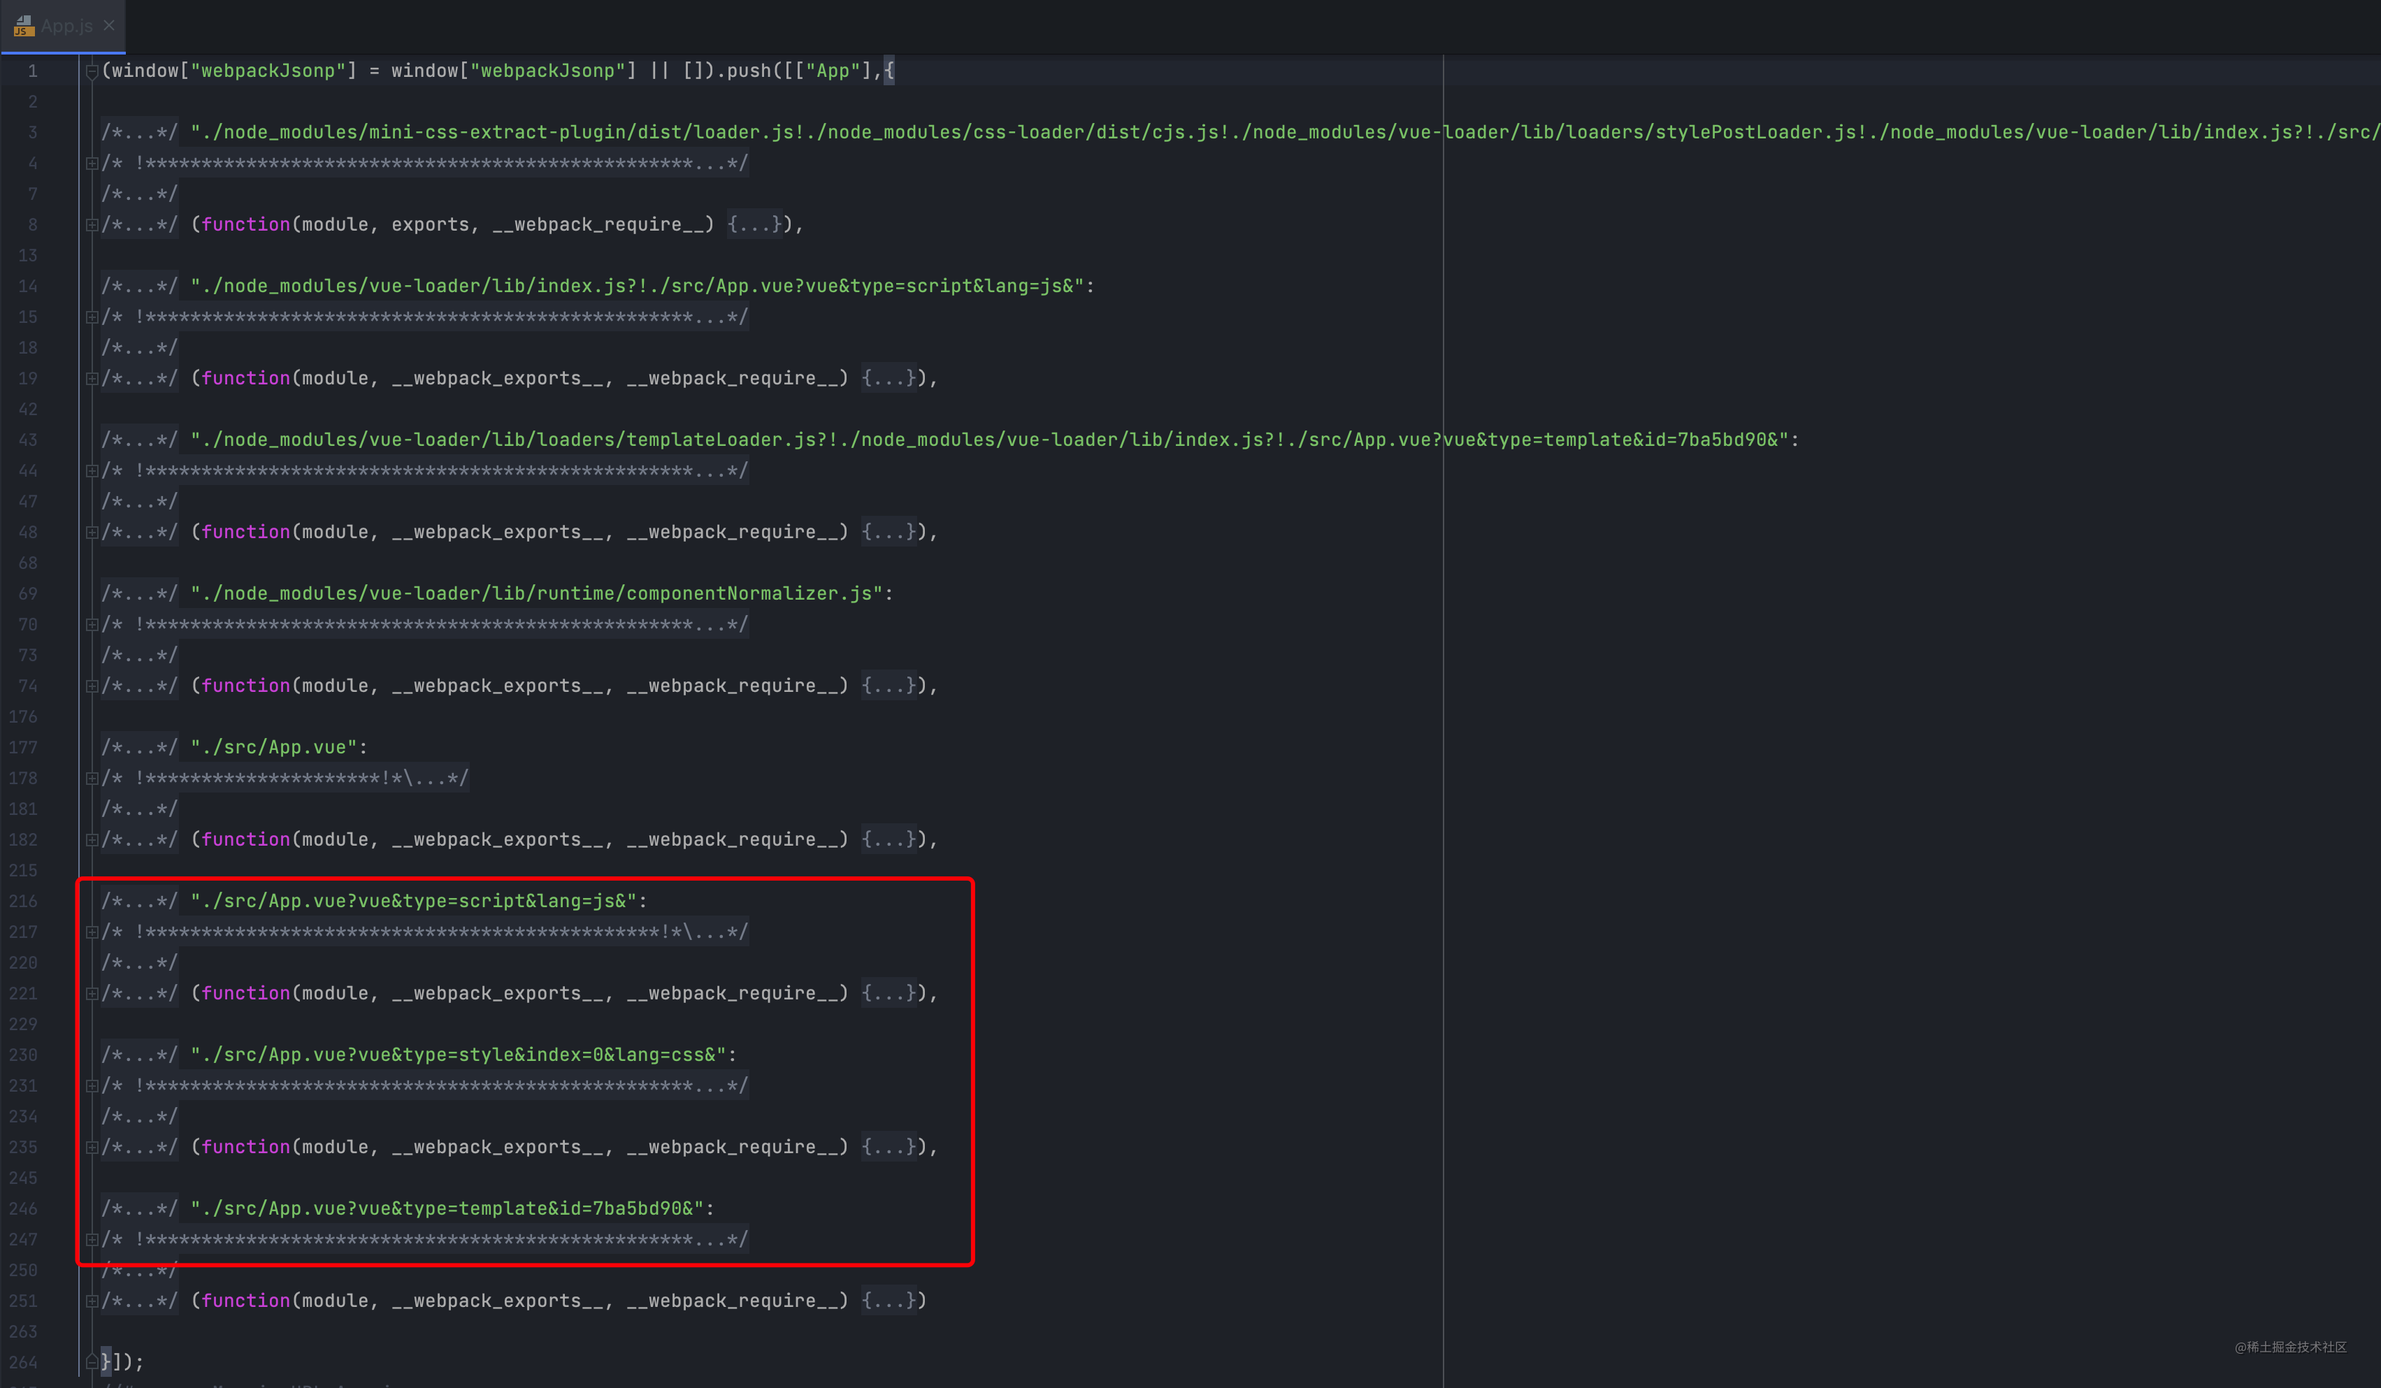Image resolution: width=2381 pixels, height=1388 pixels.
Task: Click the JS file icon on App.js tab
Action: pyautogui.click(x=24, y=26)
